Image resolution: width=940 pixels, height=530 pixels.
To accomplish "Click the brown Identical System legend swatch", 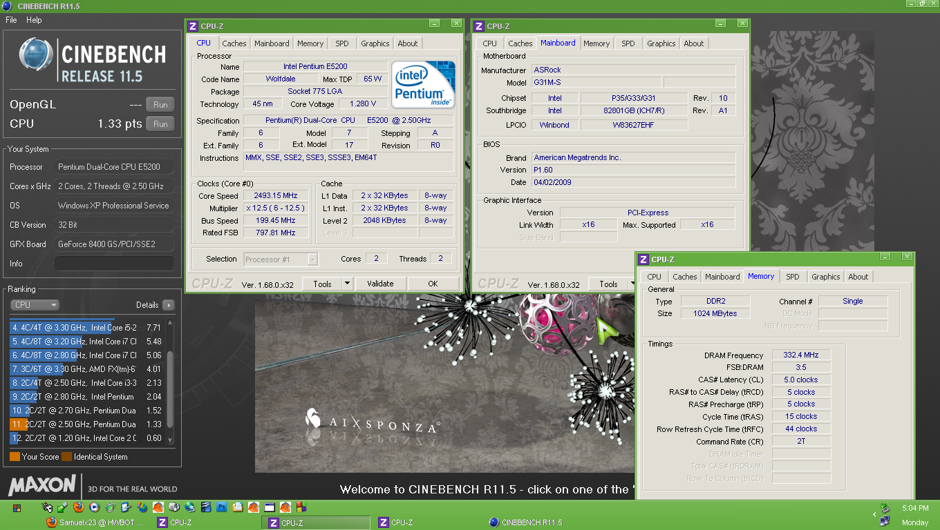I will click(x=66, y=457).
